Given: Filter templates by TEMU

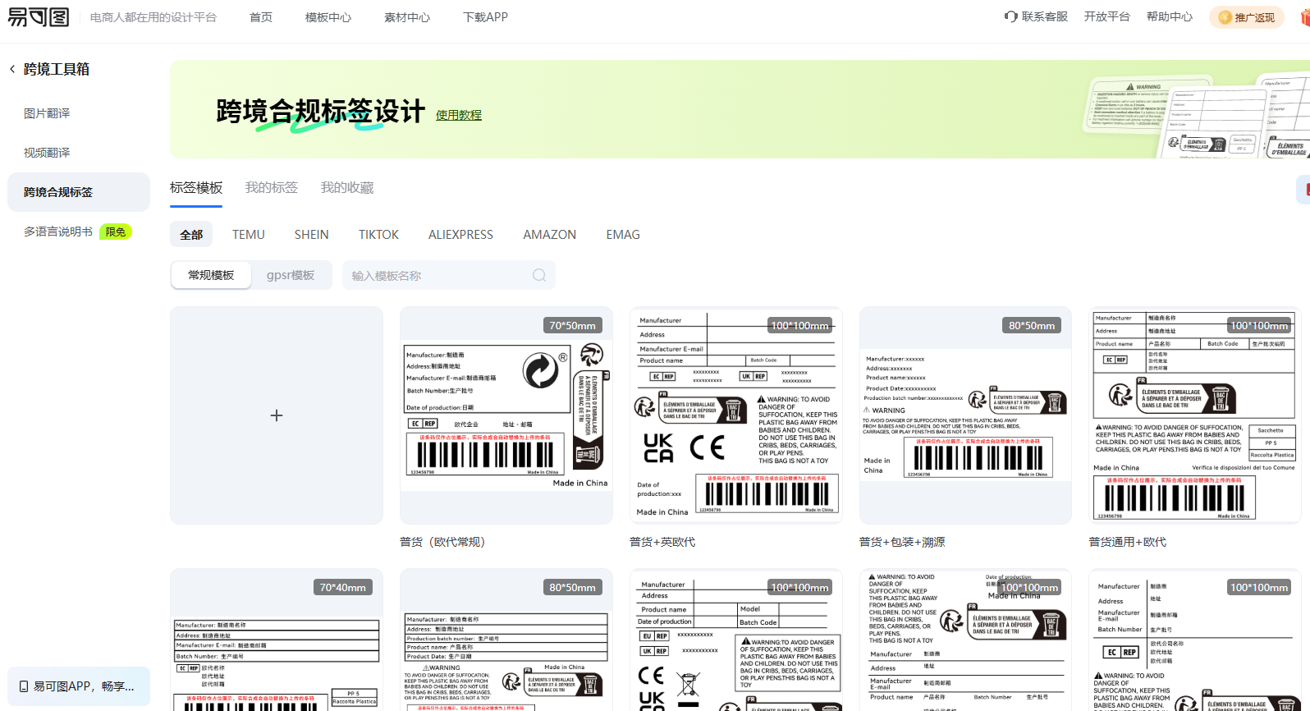Looking at the screenshot, I should [x=249, y=235].
